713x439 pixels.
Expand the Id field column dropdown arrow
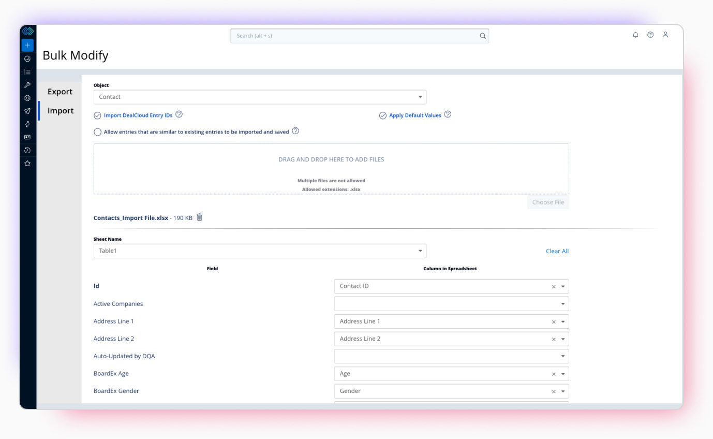pos(563,286)
